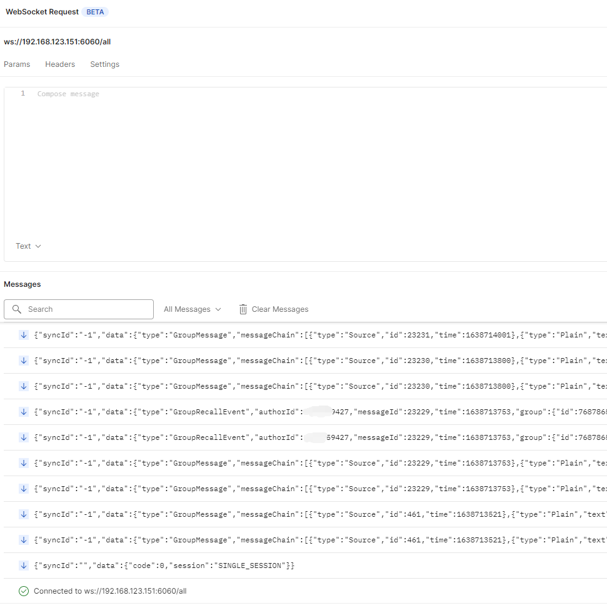Open the Text message format dropdown

coord(28,246)
